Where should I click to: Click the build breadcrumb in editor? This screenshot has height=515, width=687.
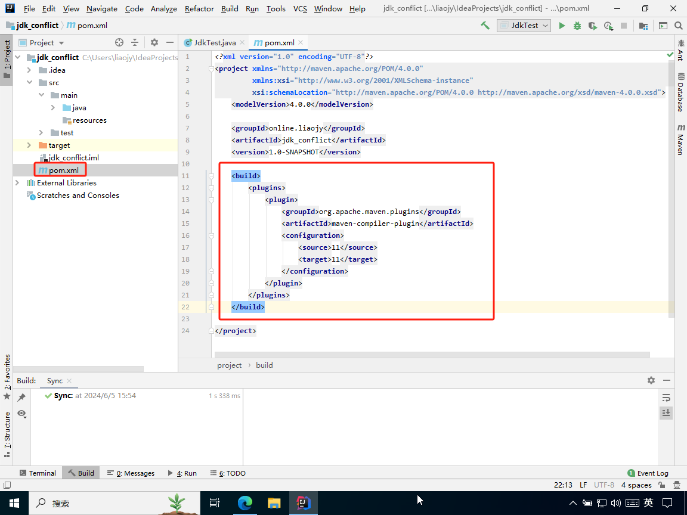(x=264, y=365)
